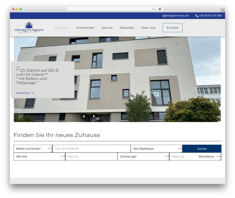
Task: Click the Finden Sie Ihr neues Zuhause heading
Action: (x=57, y=135)
